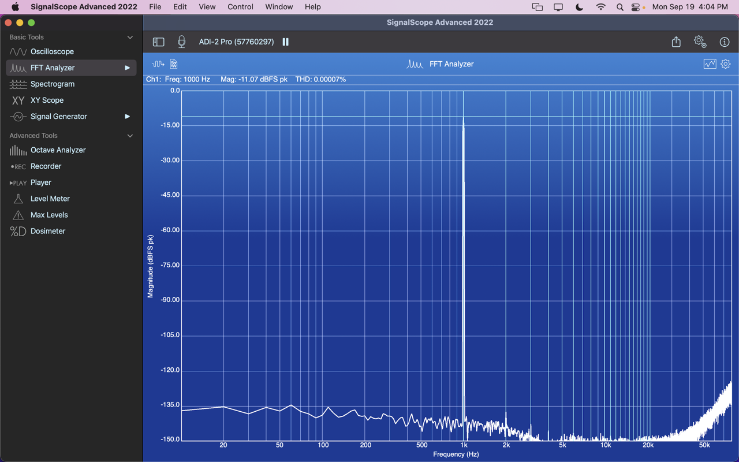Collapse the Advanced Tools section
The width and height of the screenshot is (739, 462).
point(130,136)
